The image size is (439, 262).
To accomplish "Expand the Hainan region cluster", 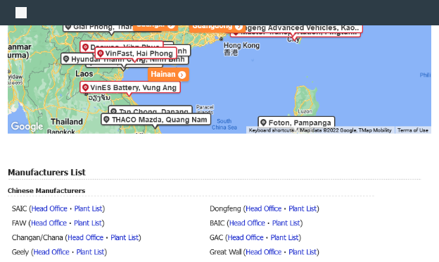I will coord(168,74).
